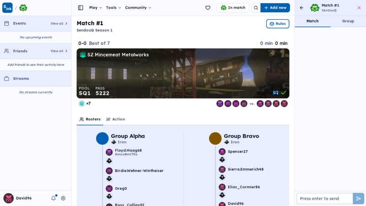The image size is (366, 206).
Task: Click the Streams sidebar heading
Action: pyautogui.click(x=21, y=79)
